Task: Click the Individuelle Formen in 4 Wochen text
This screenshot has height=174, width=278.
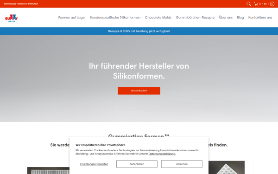Action: coord(21,4)
